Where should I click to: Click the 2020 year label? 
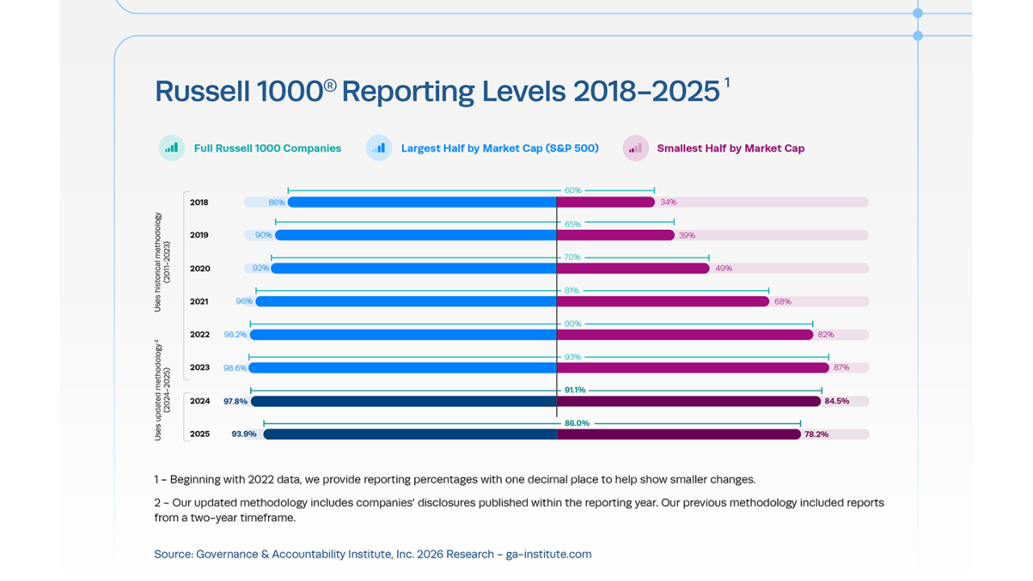[x=199, y=269]
